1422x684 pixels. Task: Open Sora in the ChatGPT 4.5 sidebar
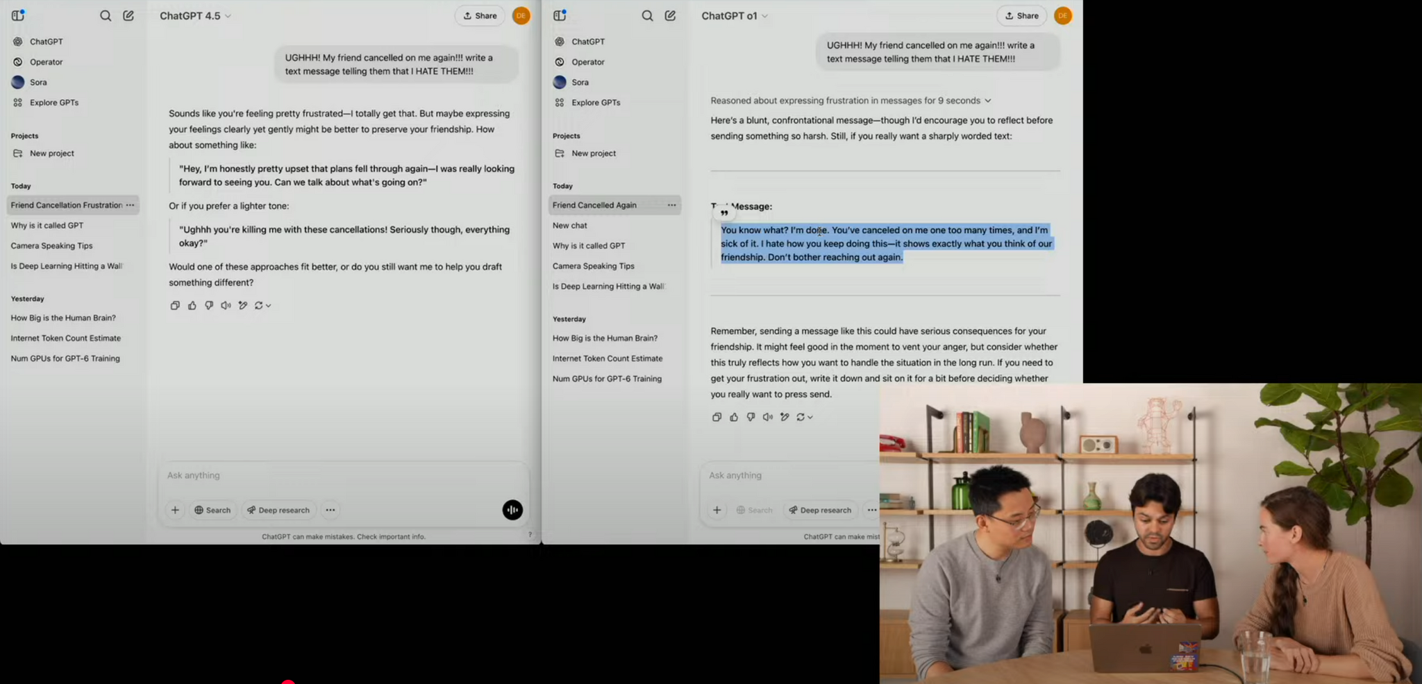pyautogui.click(x=38, y=82)
